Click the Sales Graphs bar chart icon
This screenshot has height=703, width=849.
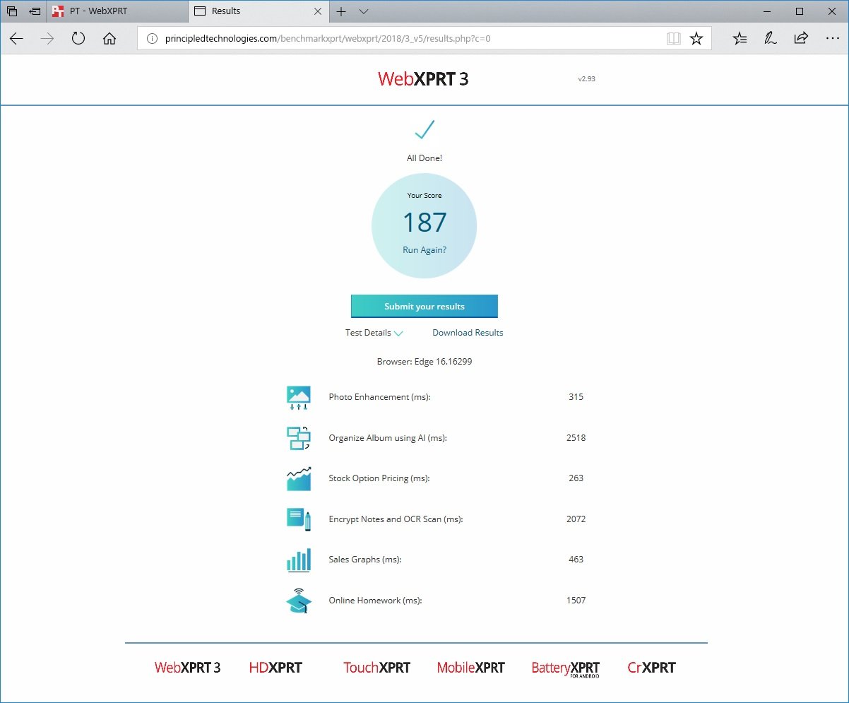299,560
